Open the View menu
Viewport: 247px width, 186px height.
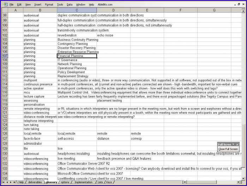pyautogui.click(x=28, y=5)
